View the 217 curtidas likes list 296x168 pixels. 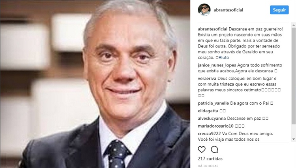210,159
